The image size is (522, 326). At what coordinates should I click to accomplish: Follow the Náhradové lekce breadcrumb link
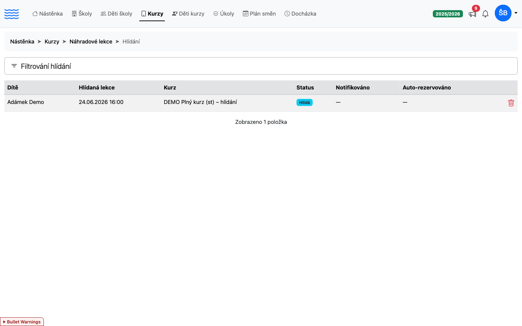pyautogui.click(x=91, y=42)
